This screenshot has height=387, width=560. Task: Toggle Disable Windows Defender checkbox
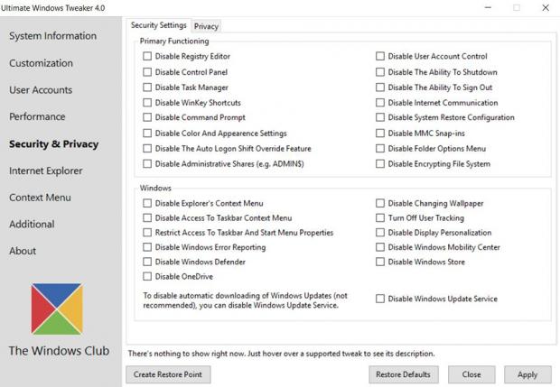point(148,263)
